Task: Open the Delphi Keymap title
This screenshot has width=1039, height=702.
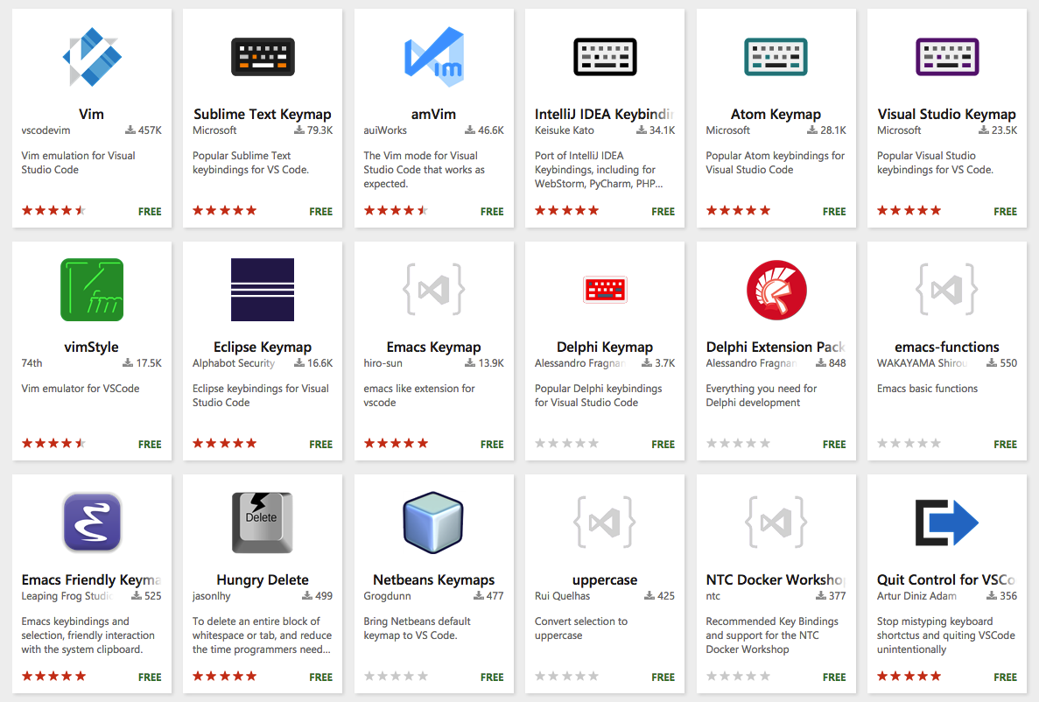Action: click(605, 347)
